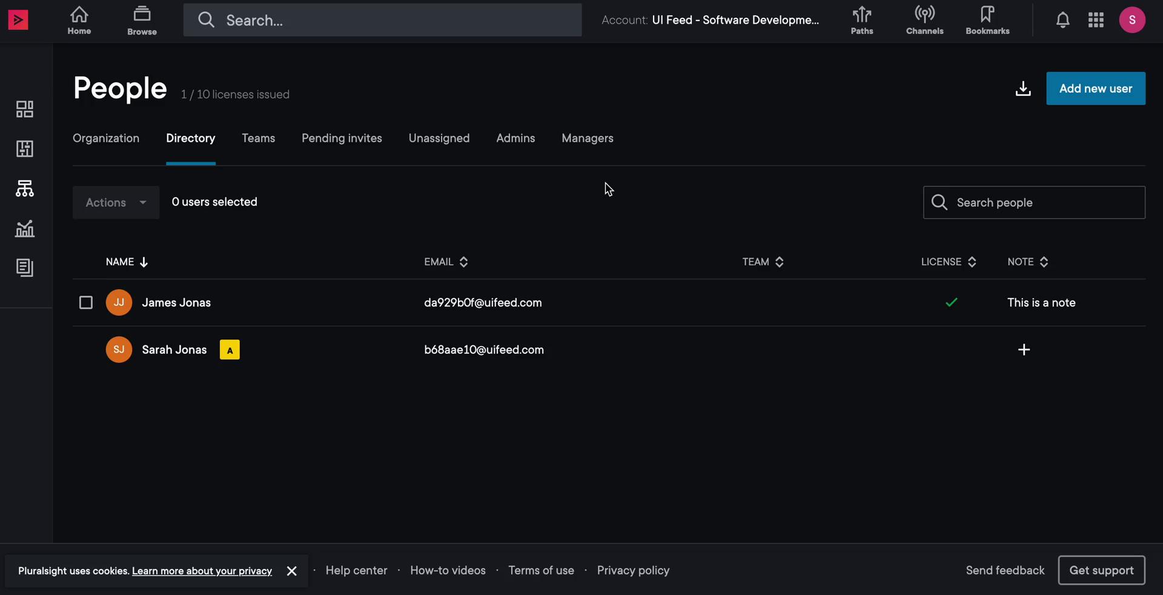Open Privacy policy link
Image resolution: width=1163 pixels, height=595 pixels.
[633, 570]
